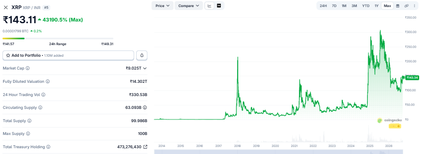Click the chart navigator range strip at bottom
This screenshot has height=154, width=421.
(278, 152)
